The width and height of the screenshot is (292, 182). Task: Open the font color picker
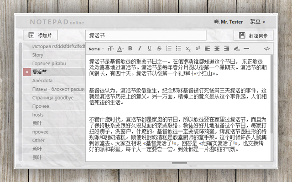tap(120, 49)
